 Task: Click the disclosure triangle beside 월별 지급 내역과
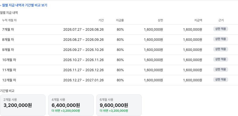(x=1, y=6)
